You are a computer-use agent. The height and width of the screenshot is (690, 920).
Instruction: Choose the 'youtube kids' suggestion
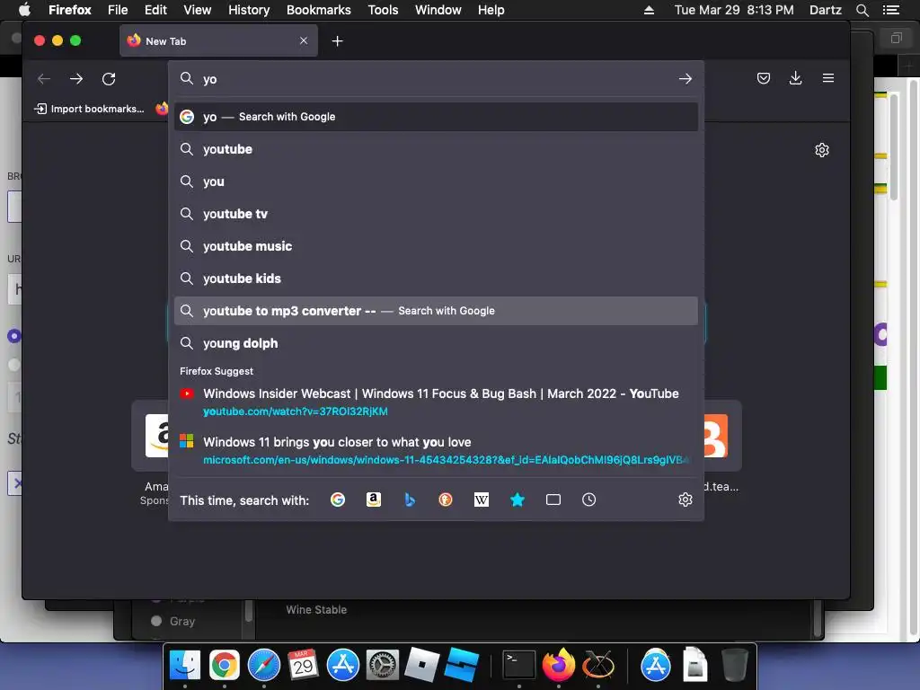tap(436, 279)
